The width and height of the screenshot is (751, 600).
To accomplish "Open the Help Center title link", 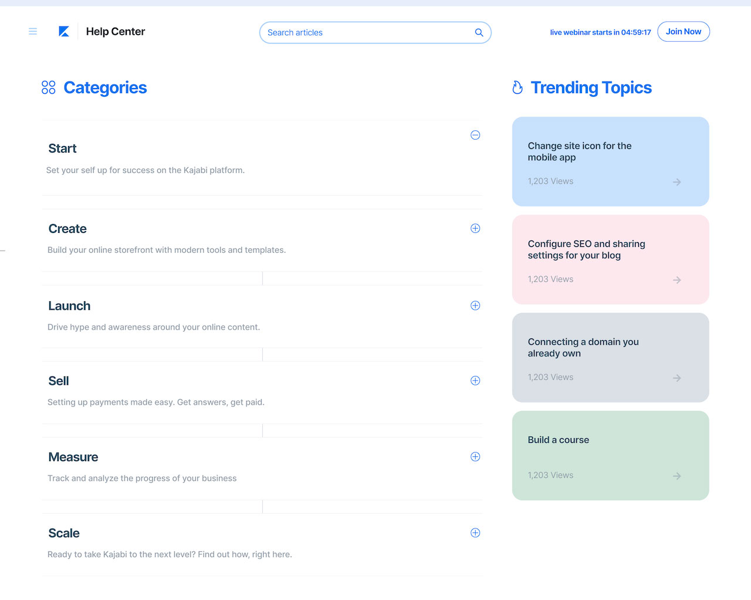I will [116, 32].
